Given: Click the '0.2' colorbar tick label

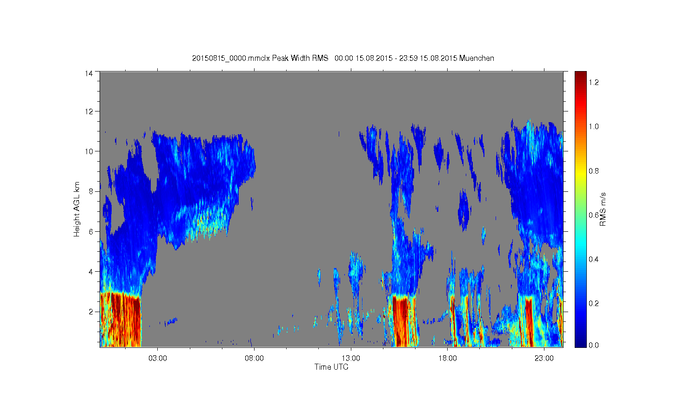Looking at the screenshot, I should (x=594, y=303).
